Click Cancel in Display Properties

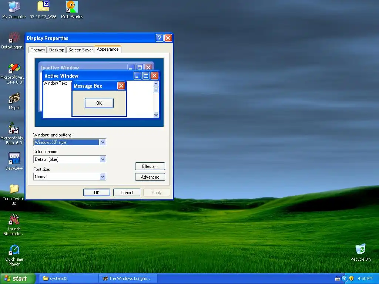click(127, 192)
